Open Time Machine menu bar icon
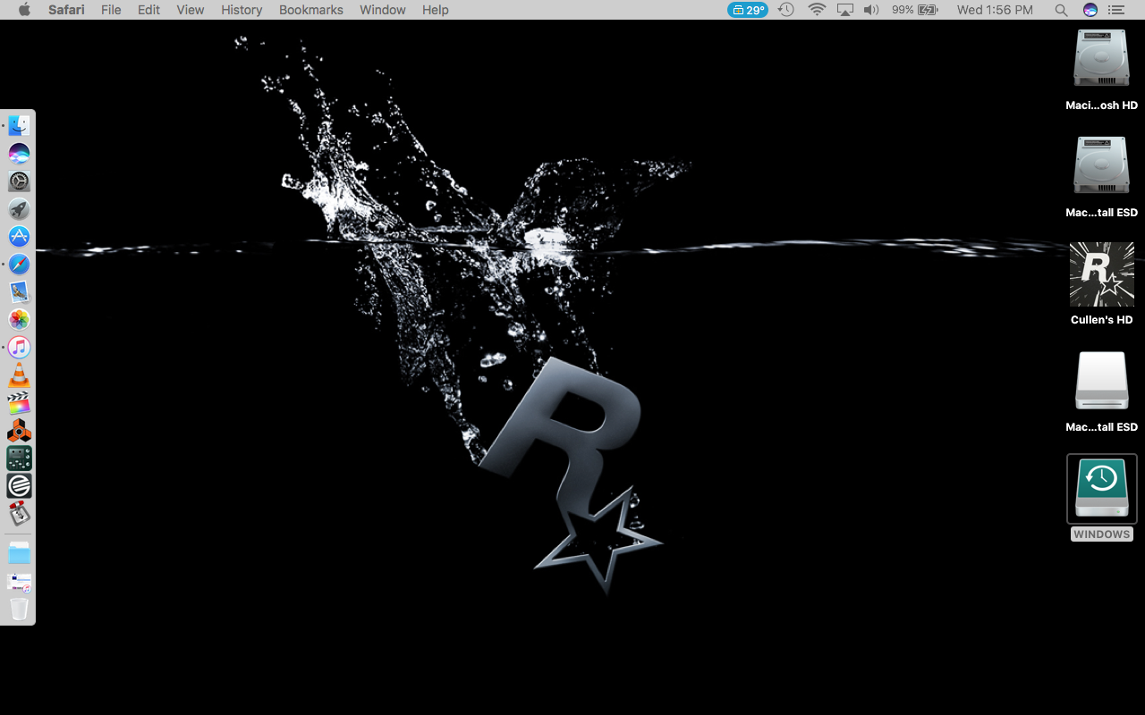 [785, 10]
